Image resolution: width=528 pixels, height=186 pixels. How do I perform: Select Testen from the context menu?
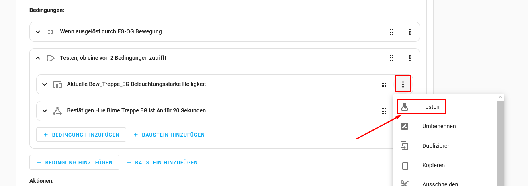[x=431, y=107]
